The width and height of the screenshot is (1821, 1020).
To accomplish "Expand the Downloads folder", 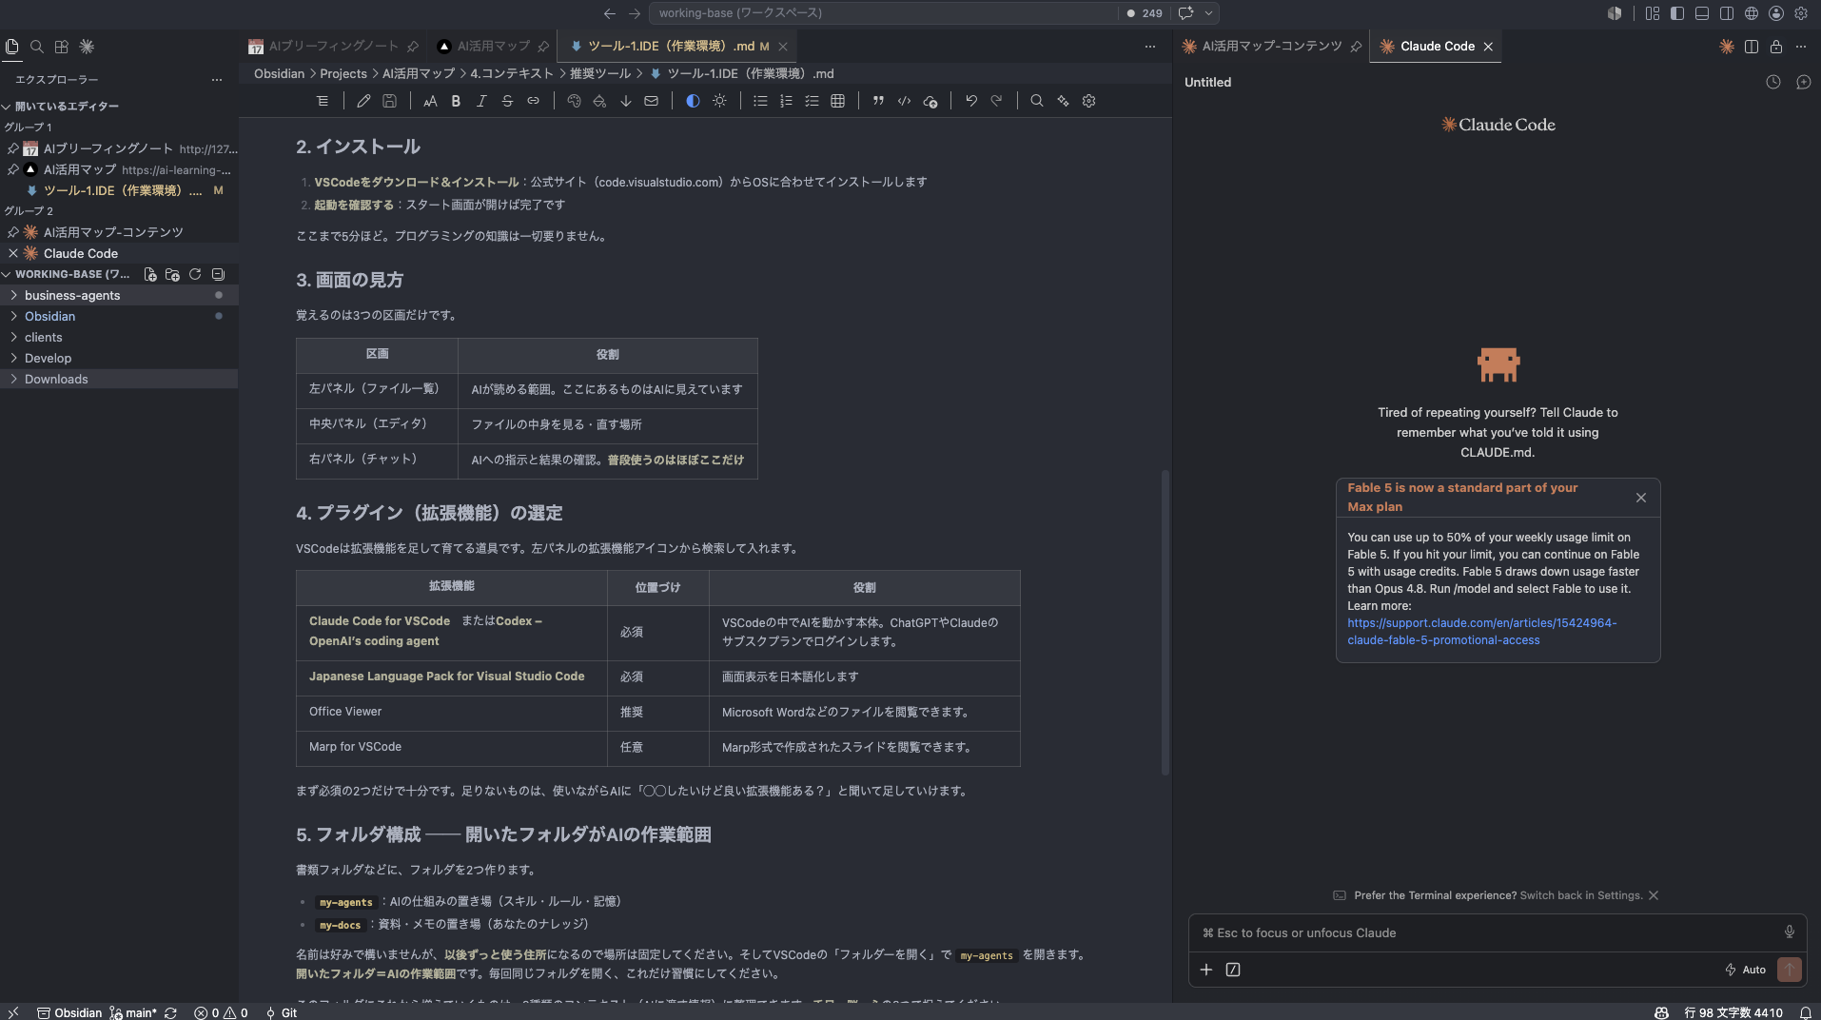I will 119,379.
